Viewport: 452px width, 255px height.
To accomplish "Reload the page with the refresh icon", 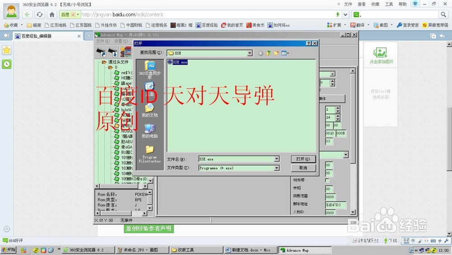I will pyautogui.click(x=39, y=14).
